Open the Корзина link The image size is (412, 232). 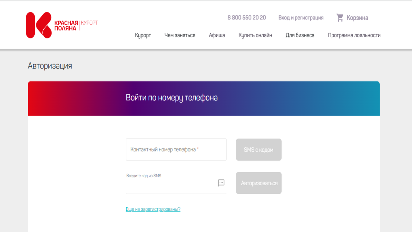357,18
